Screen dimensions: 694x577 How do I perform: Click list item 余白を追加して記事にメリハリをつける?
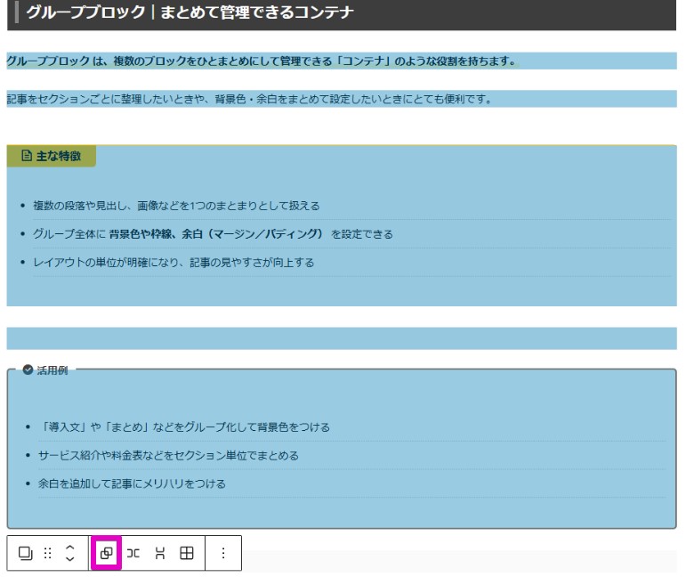(132, 484)
